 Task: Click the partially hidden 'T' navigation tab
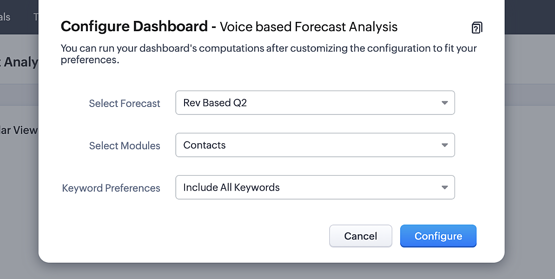pos(36,17)
